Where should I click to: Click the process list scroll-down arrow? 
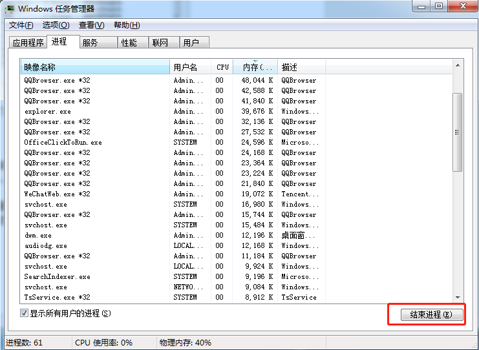click(458, 298)
